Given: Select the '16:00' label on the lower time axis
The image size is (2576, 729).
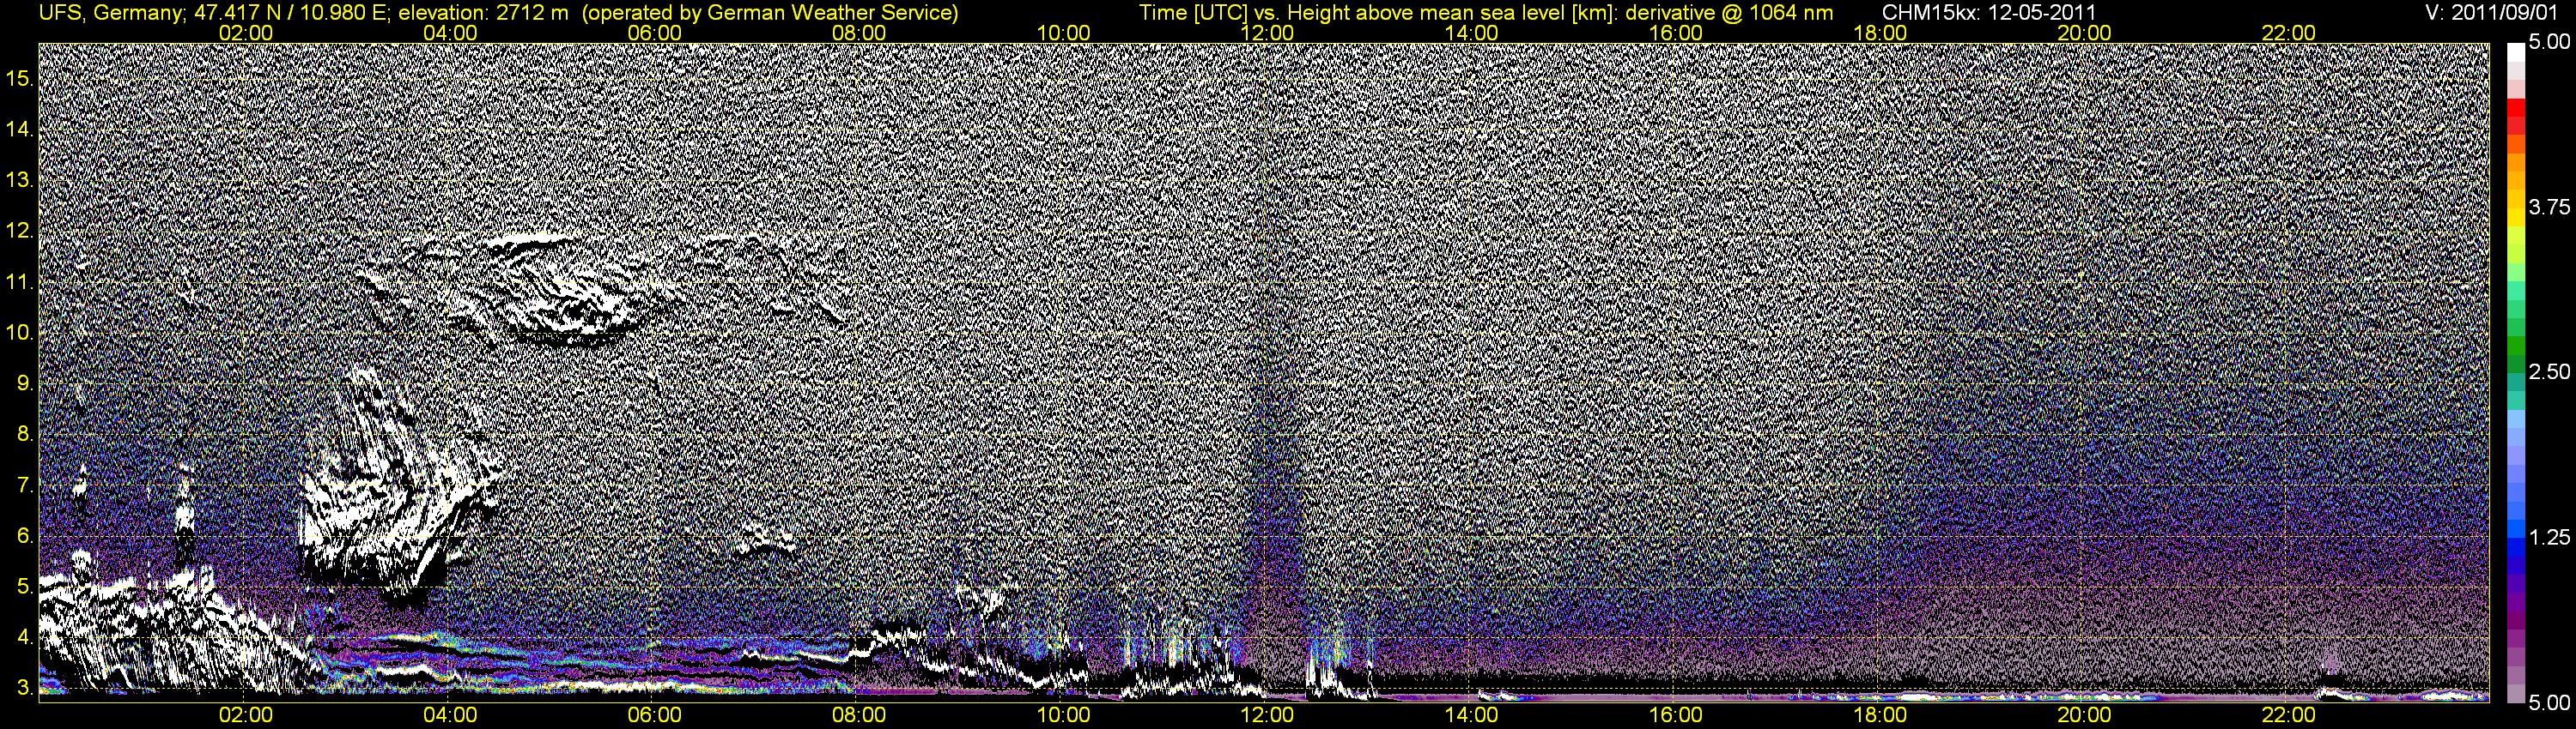Looking at the screenshot, I should tap(1676, 715).
